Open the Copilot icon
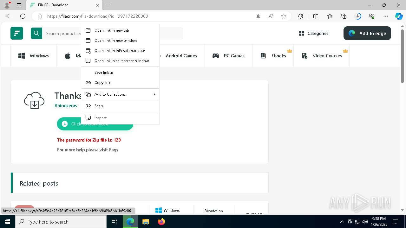The width and height of the screenshot is (406, 228). pos(399,16)
